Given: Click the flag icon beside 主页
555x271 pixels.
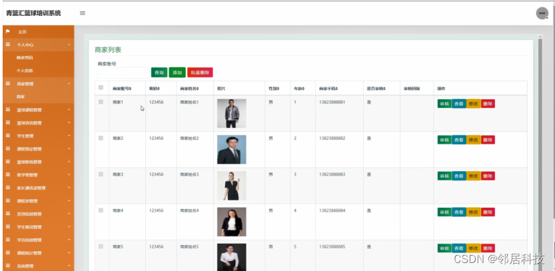Looking at the screenshot, I should [8, 31].
